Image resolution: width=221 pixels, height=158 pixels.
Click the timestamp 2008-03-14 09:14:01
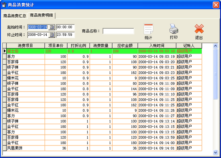point(157,148)
